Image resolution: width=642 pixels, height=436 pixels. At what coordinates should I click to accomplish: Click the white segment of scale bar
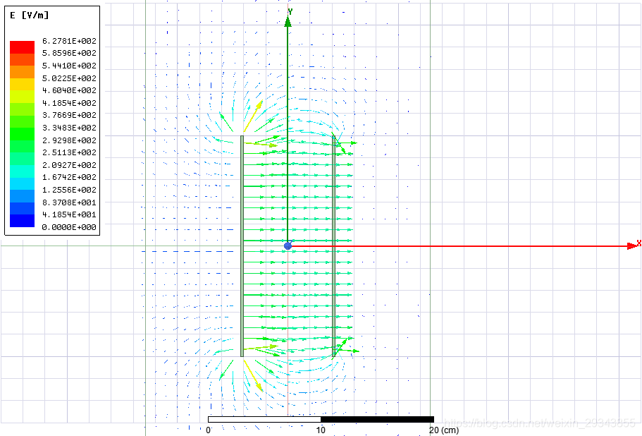pos(264,419)
